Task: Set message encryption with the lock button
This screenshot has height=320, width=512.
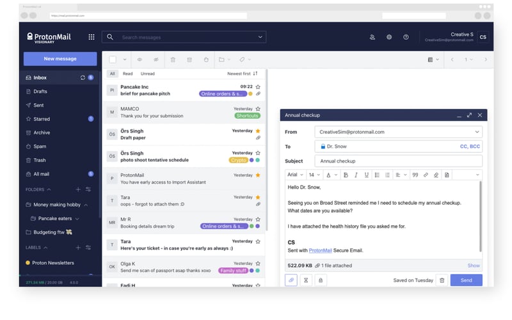Action: pos(321,280)
